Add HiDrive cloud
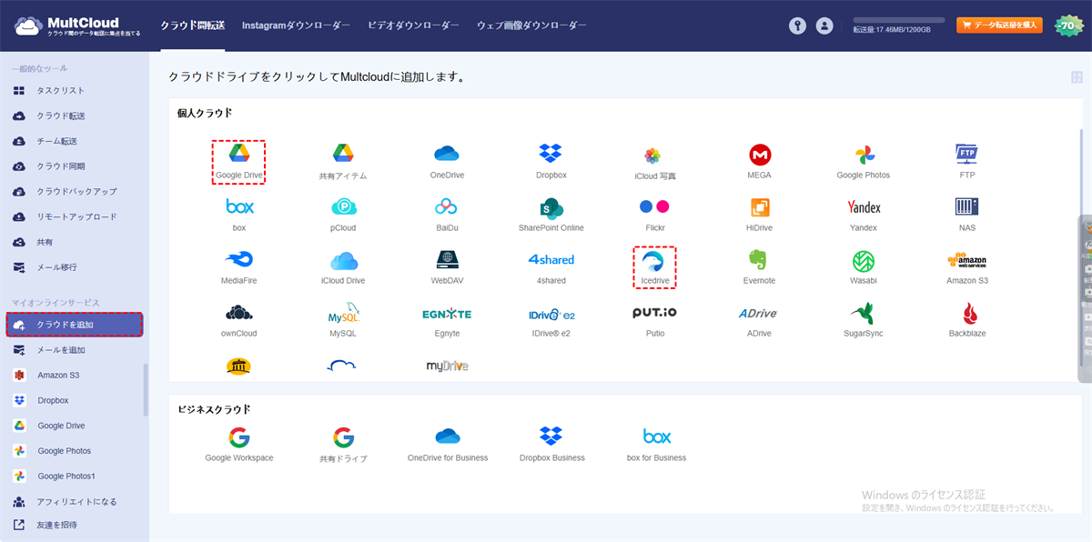The width and height of the screenshot is (1092, 542). click(760, 215)
